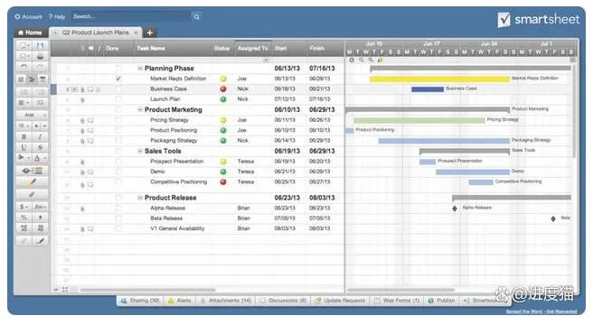The width and height of the screenshot is (593, 325).
Task: Apply Bold formatting button
Action: tap(24, 137)
